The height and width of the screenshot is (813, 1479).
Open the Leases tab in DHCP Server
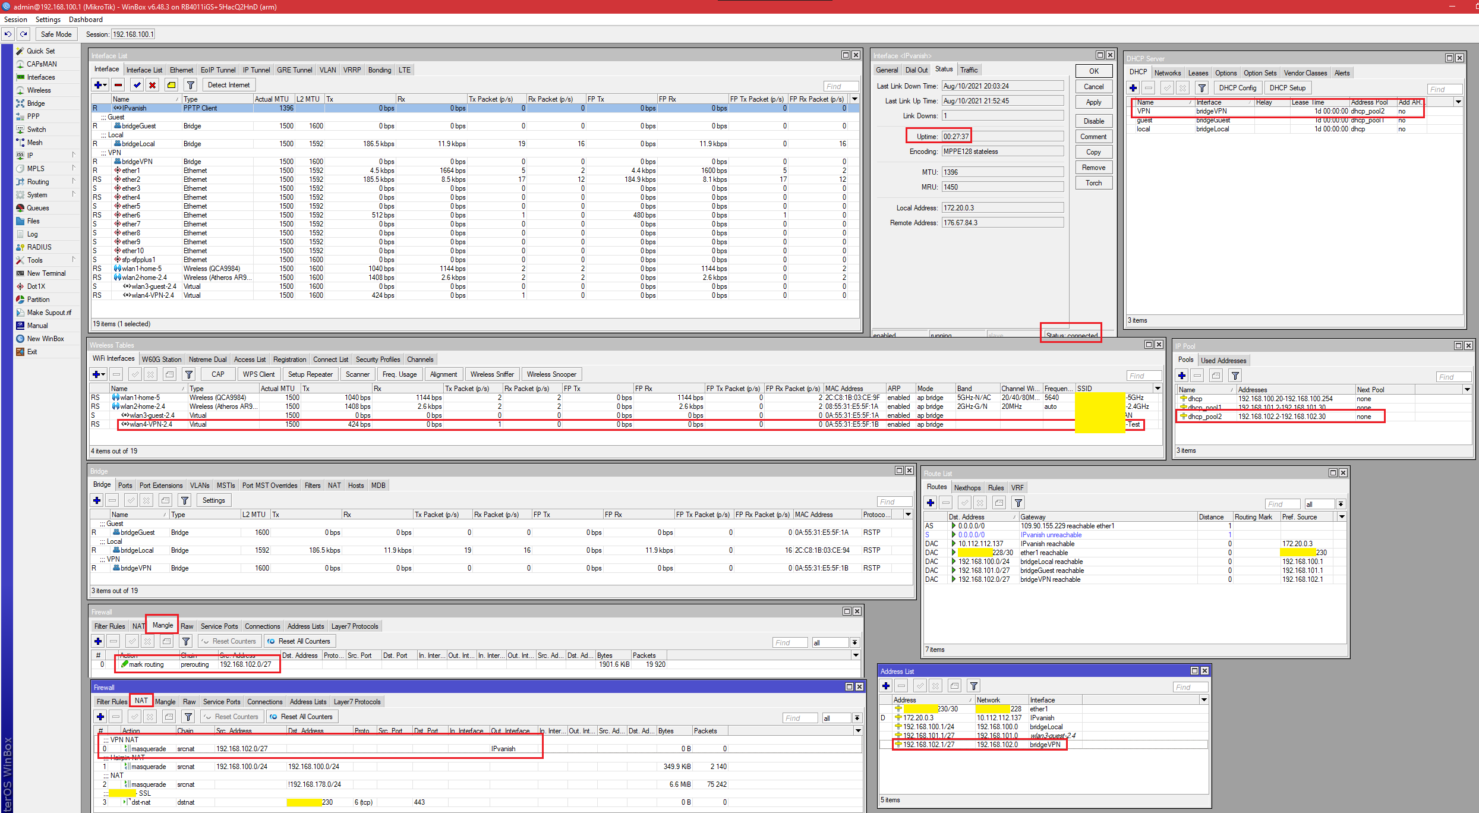tap(1198, 73)
